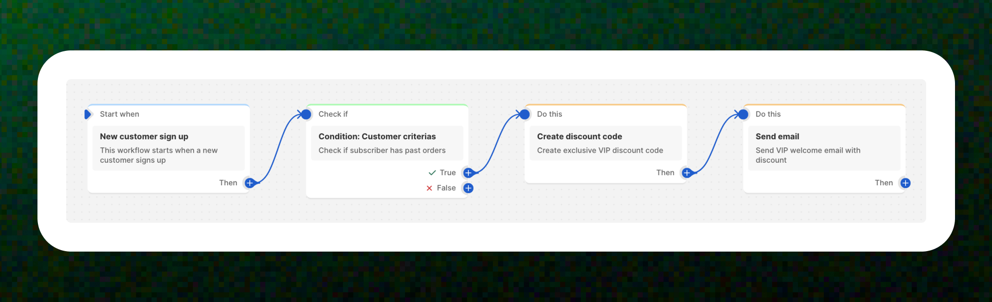Click the Then label in the Start when node
Viewport: 992px width, 302px height.
click(228, 183)
